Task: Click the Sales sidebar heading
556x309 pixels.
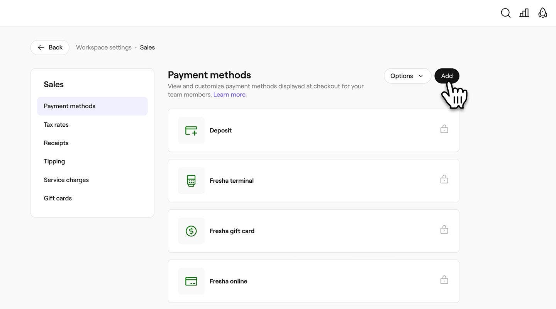Action: click(x=54, y=85)
